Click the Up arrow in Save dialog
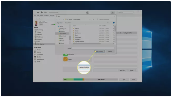 coord(64,19)
